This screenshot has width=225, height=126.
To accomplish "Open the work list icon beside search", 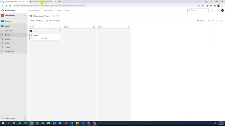I will [x=212, y=10].
